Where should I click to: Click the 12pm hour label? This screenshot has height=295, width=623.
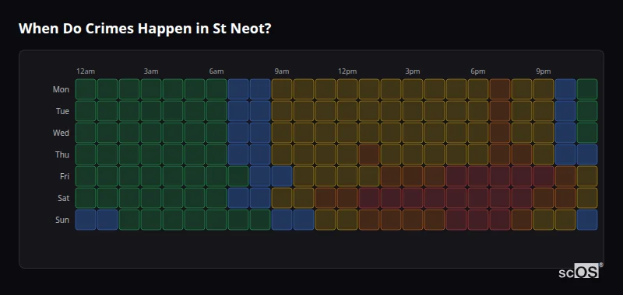pos(347,71)
